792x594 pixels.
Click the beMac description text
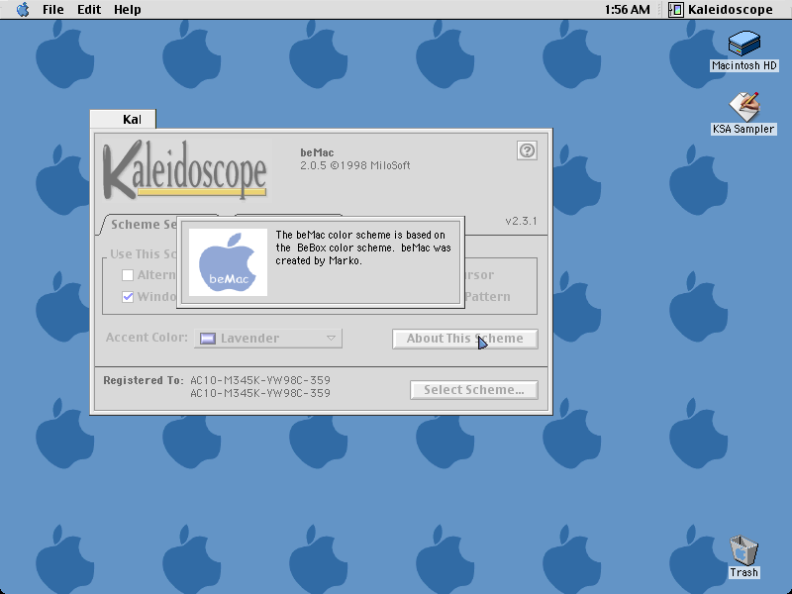pyautogui.click(x=363, y=247)
